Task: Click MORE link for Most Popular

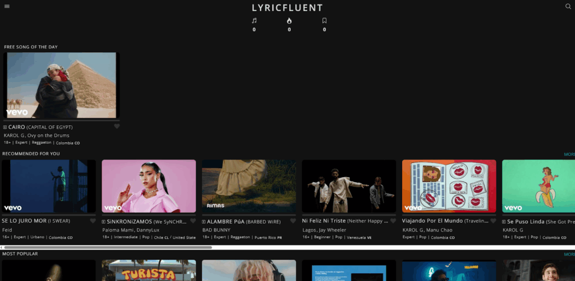Action: tap(569, 254)
